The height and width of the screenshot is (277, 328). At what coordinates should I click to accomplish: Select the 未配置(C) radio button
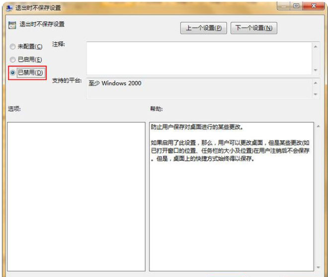click(12, 47)
